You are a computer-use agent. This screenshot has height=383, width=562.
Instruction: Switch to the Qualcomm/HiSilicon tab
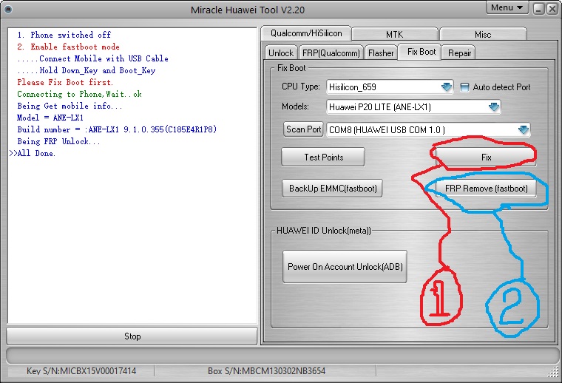[x=306, y=33]
